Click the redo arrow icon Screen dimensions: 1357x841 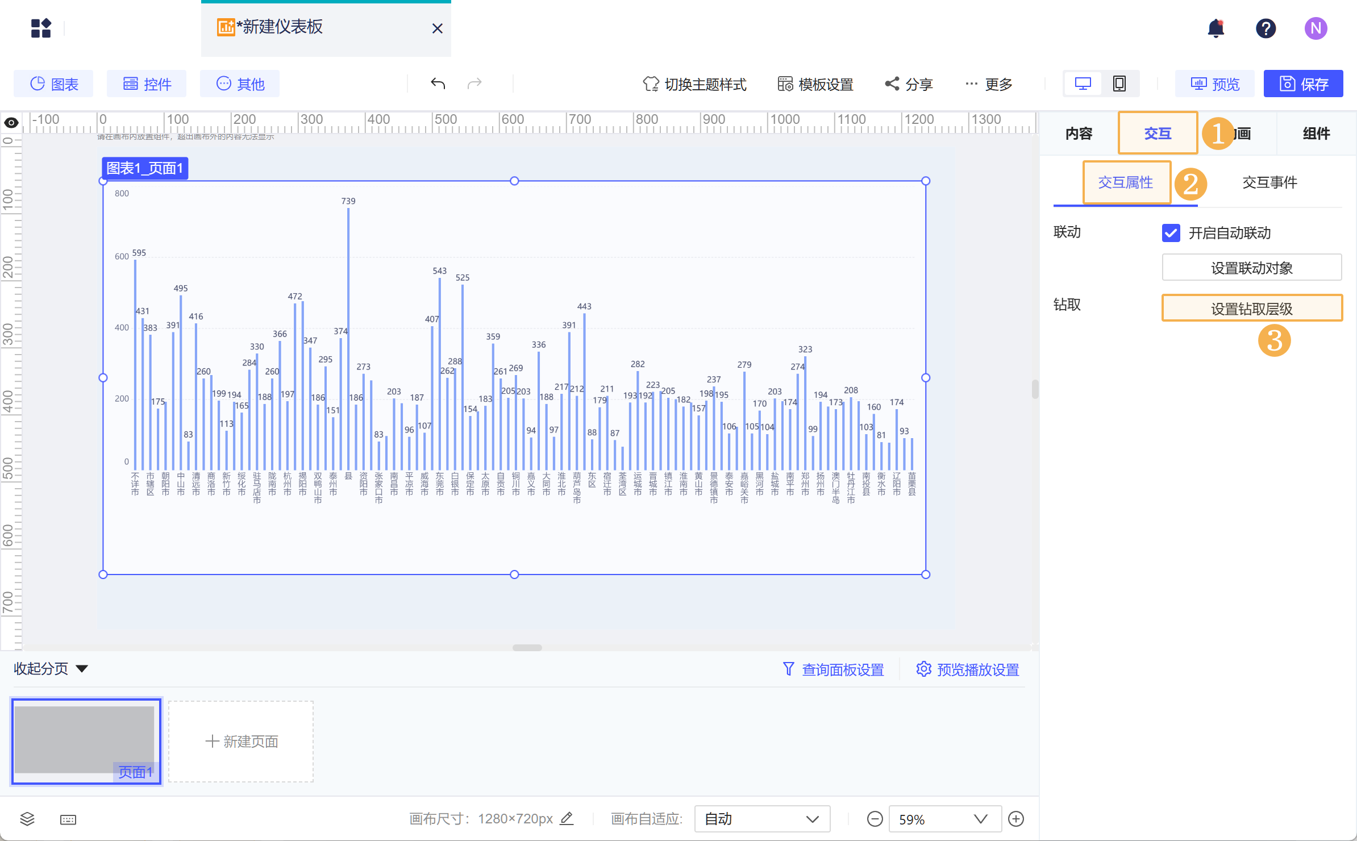coord(475,84)
